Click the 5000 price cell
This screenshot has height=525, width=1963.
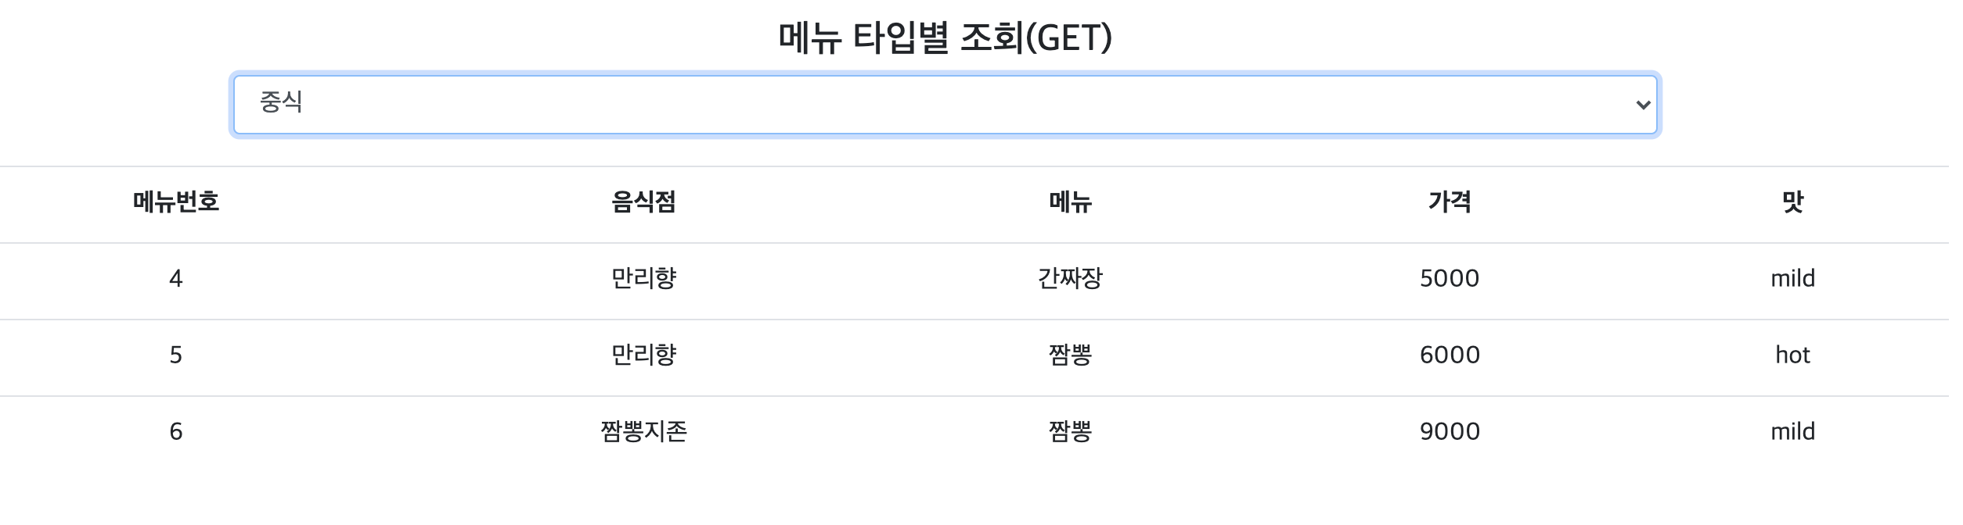coord(1450,279)
